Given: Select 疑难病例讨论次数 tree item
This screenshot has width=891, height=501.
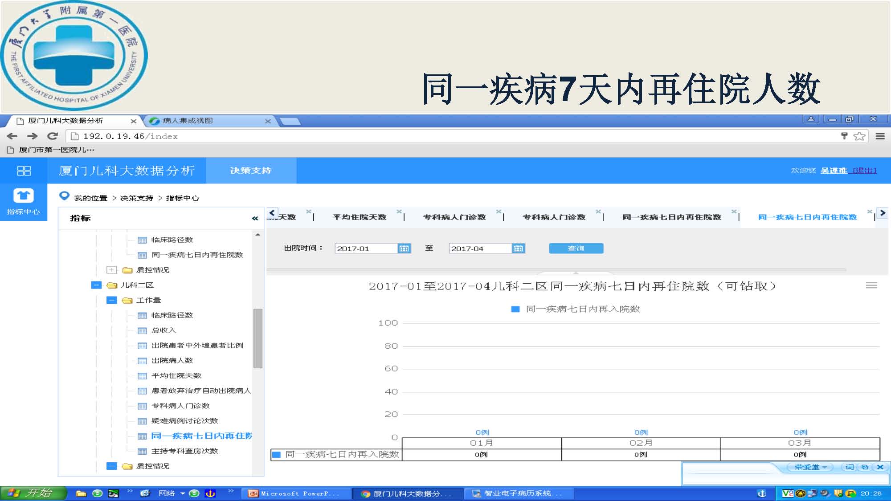Looking at the screenshot, I should (184, 421).
